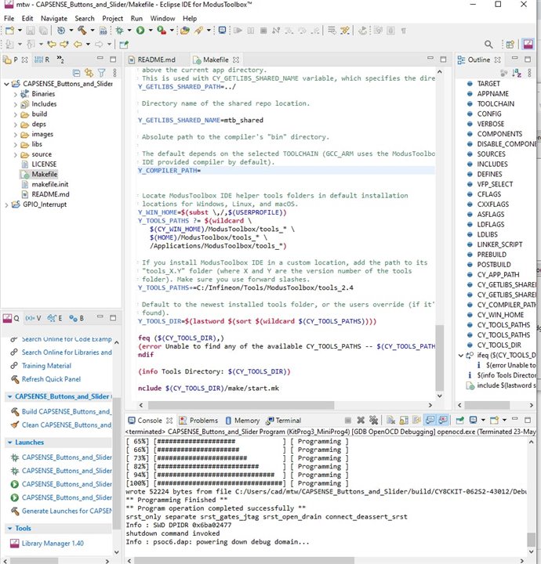
Task: Click the green Run launch icon
Action: 140,31
